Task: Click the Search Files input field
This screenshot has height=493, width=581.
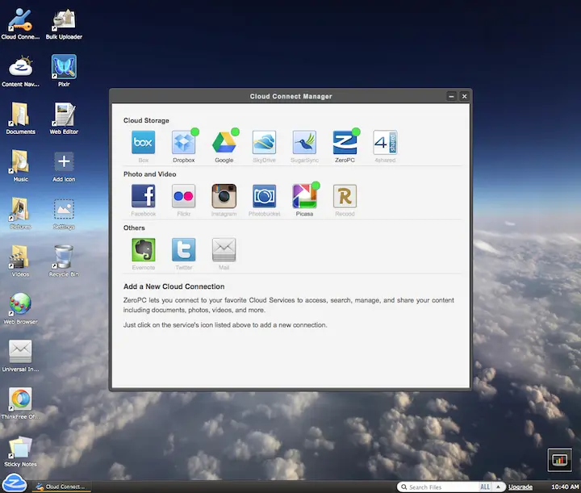Action: pyautogui.click(x=438, y=487)
